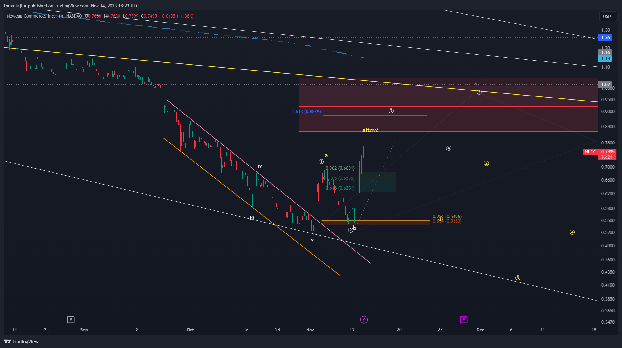Click the 0.618 (0.6251) retracement label

pyautogui.click(x=340, y=188)
